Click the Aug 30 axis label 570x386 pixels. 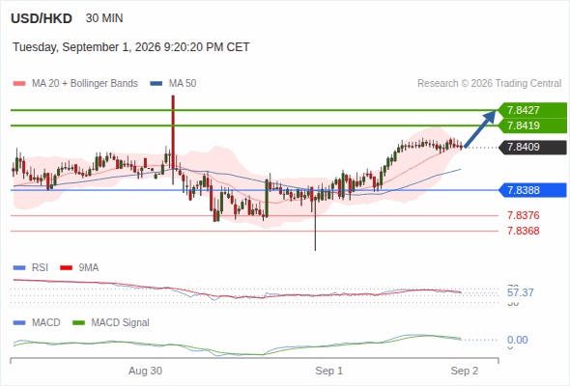click(x=146, y=372)
